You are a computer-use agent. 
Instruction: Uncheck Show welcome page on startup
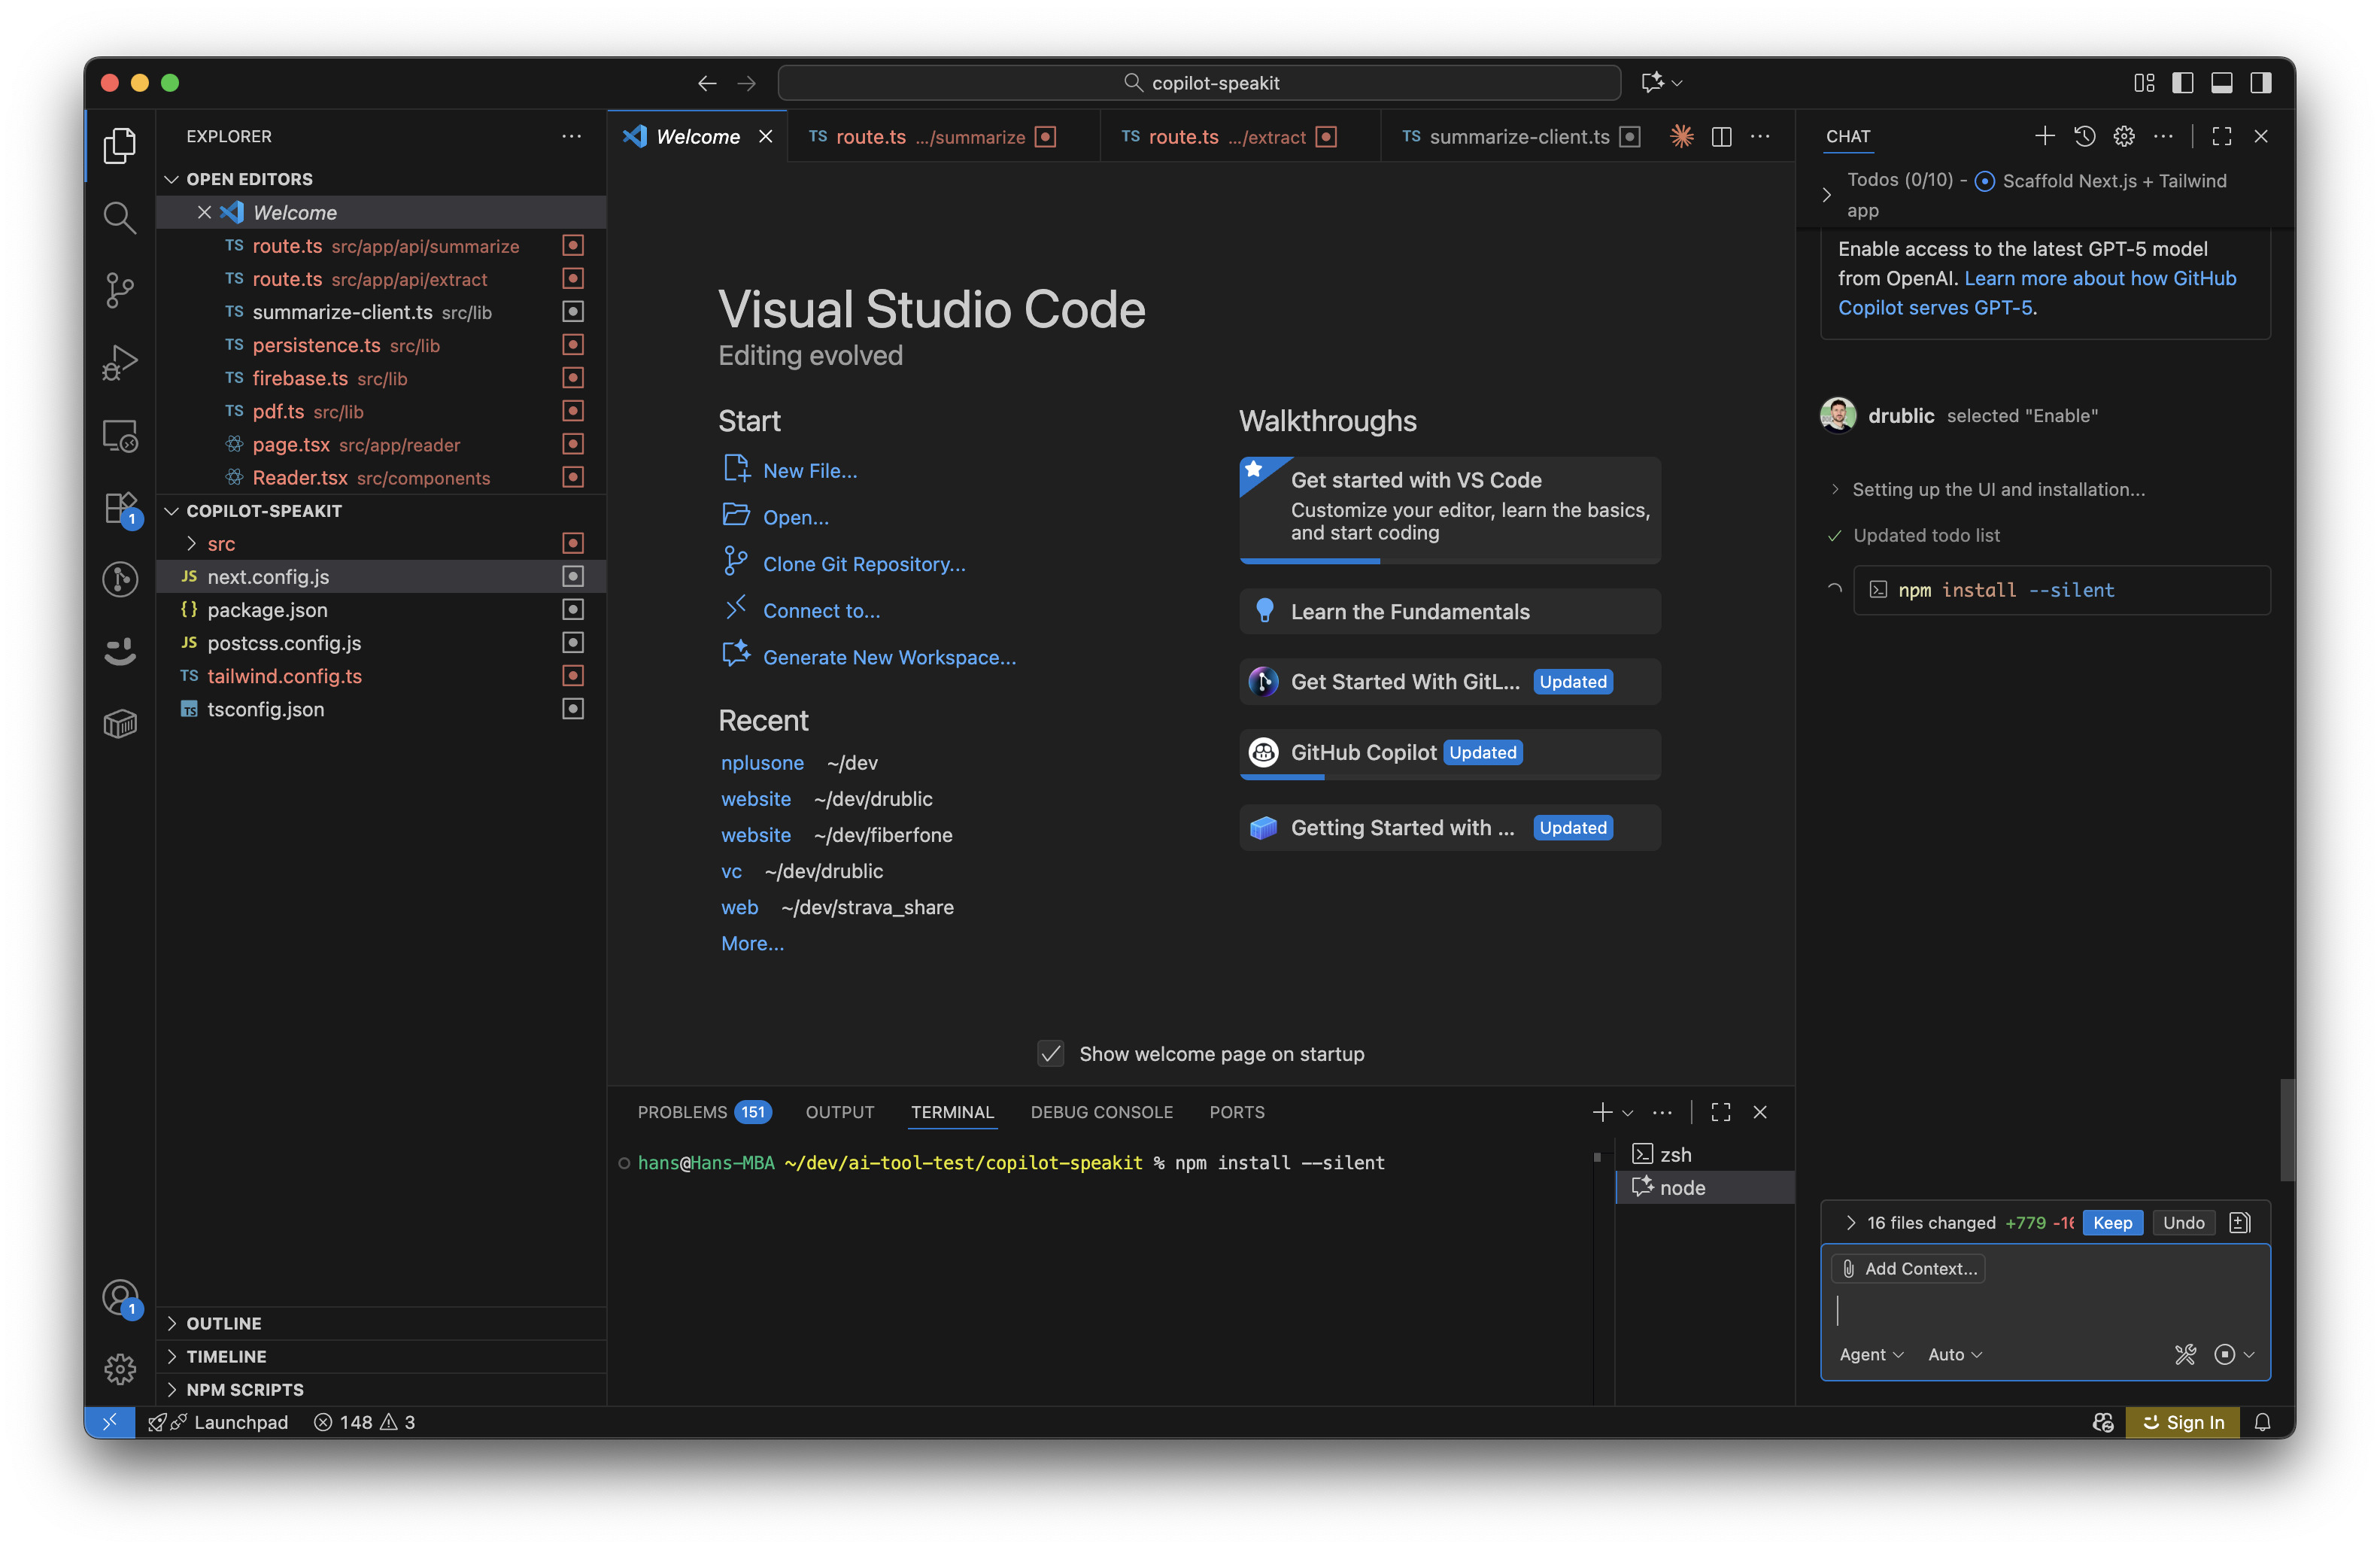tap(1050, 1054)
